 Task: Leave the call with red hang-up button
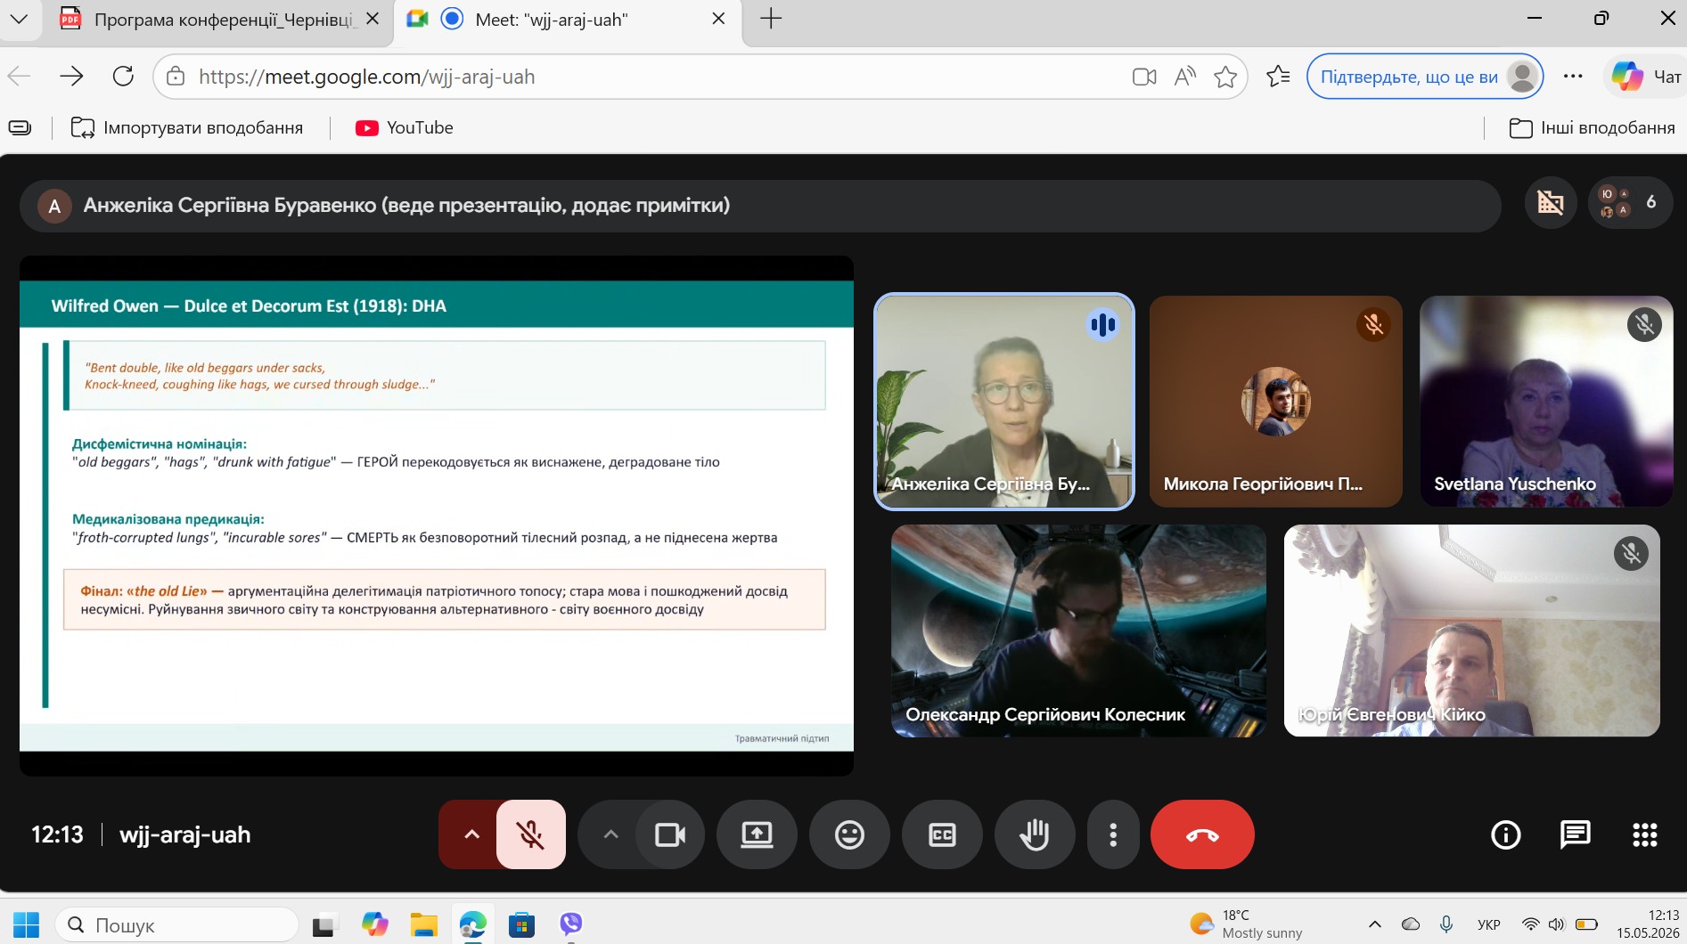pyautogui.click(x=1202, y=834)
